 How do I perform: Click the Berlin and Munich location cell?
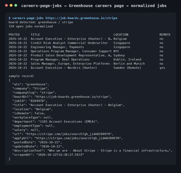tap(129, 64)
